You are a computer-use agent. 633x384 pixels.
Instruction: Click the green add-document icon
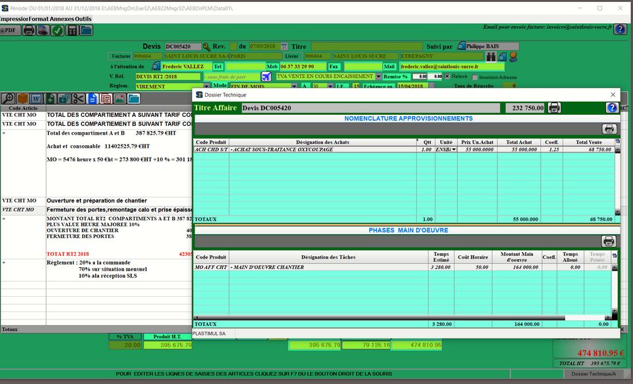(x=50, y=98)
